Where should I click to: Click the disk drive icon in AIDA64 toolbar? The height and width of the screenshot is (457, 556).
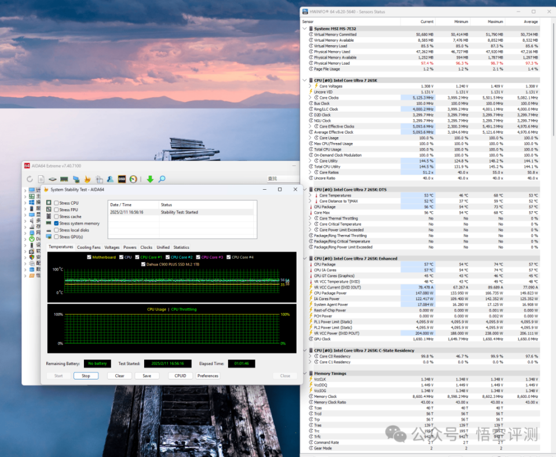(x=53, y=179)
